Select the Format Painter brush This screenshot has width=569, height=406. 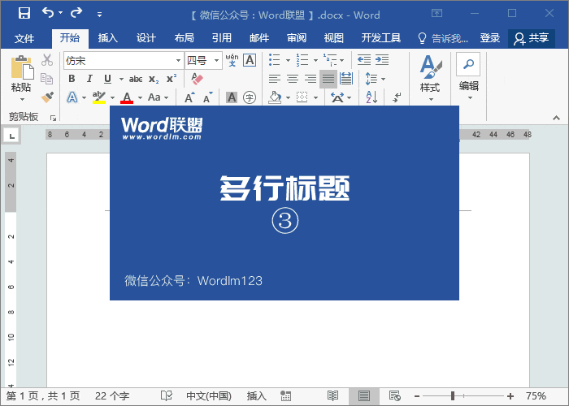tap(47, 97)
